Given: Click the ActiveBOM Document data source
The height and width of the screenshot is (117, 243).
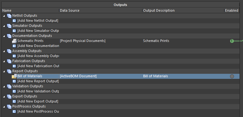Looking at the screenshot, I should 78,76.
